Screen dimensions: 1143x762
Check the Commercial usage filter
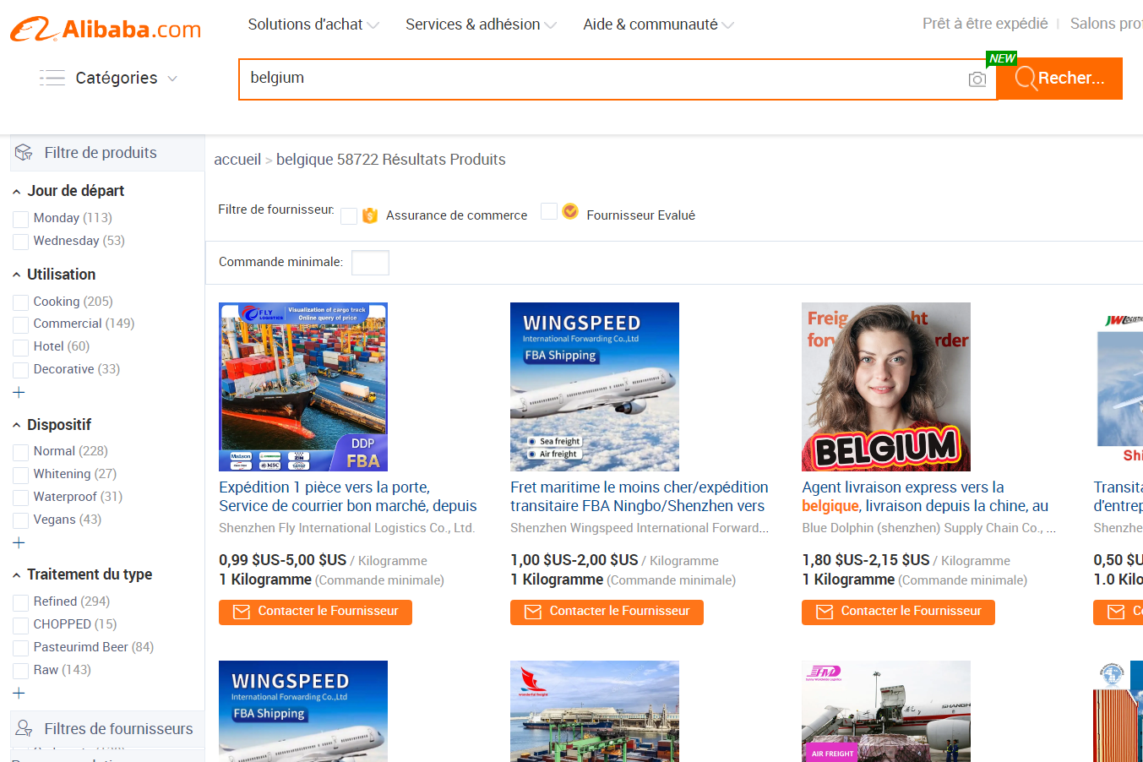point(21,324)
